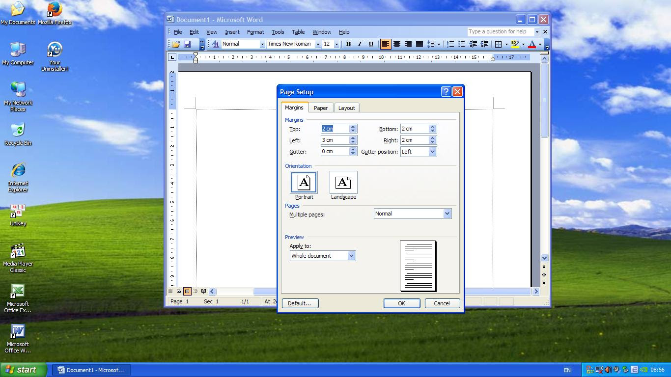
Task: Switch to Web Layout view icon
Action: (179, 291)
